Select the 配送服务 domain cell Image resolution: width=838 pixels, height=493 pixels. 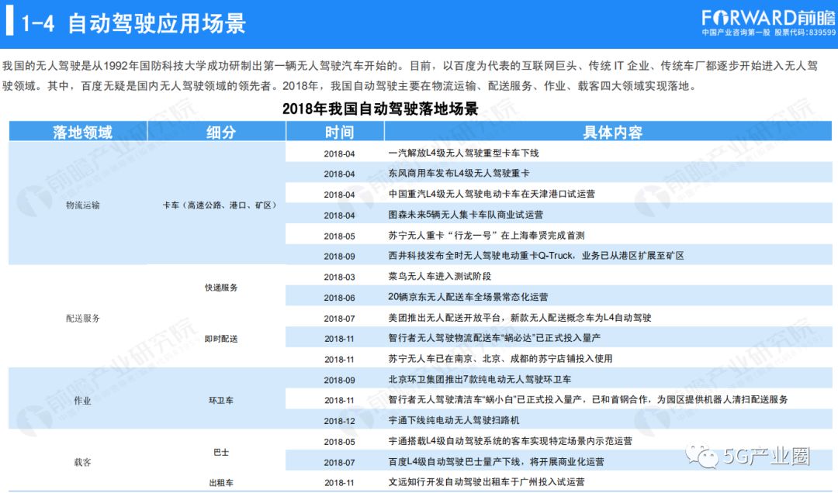click(x=83, y=319)
